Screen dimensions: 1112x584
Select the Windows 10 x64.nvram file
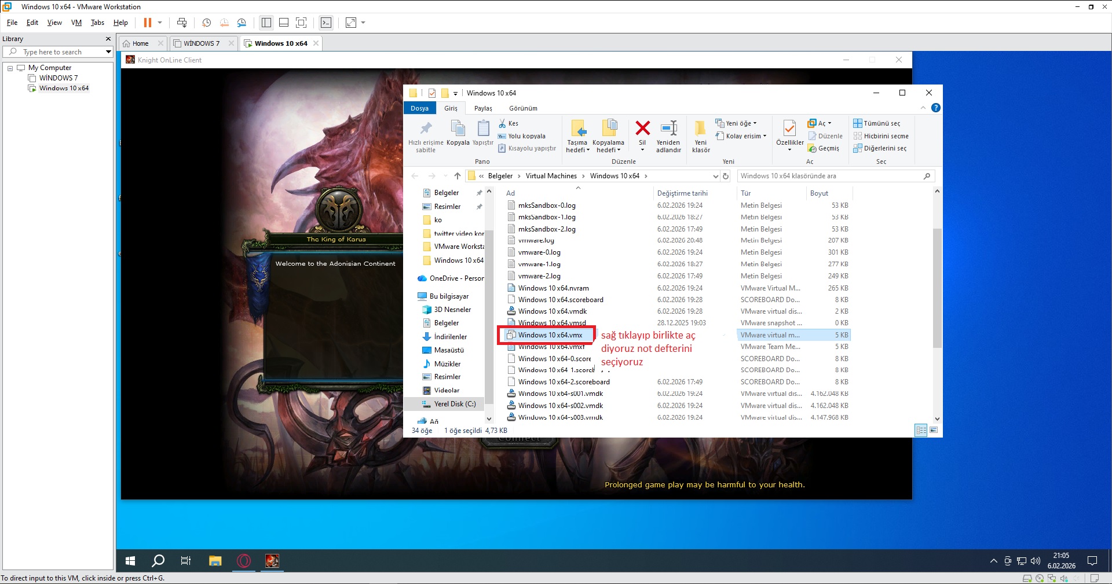pyautogui.click(x=553, y=288)
